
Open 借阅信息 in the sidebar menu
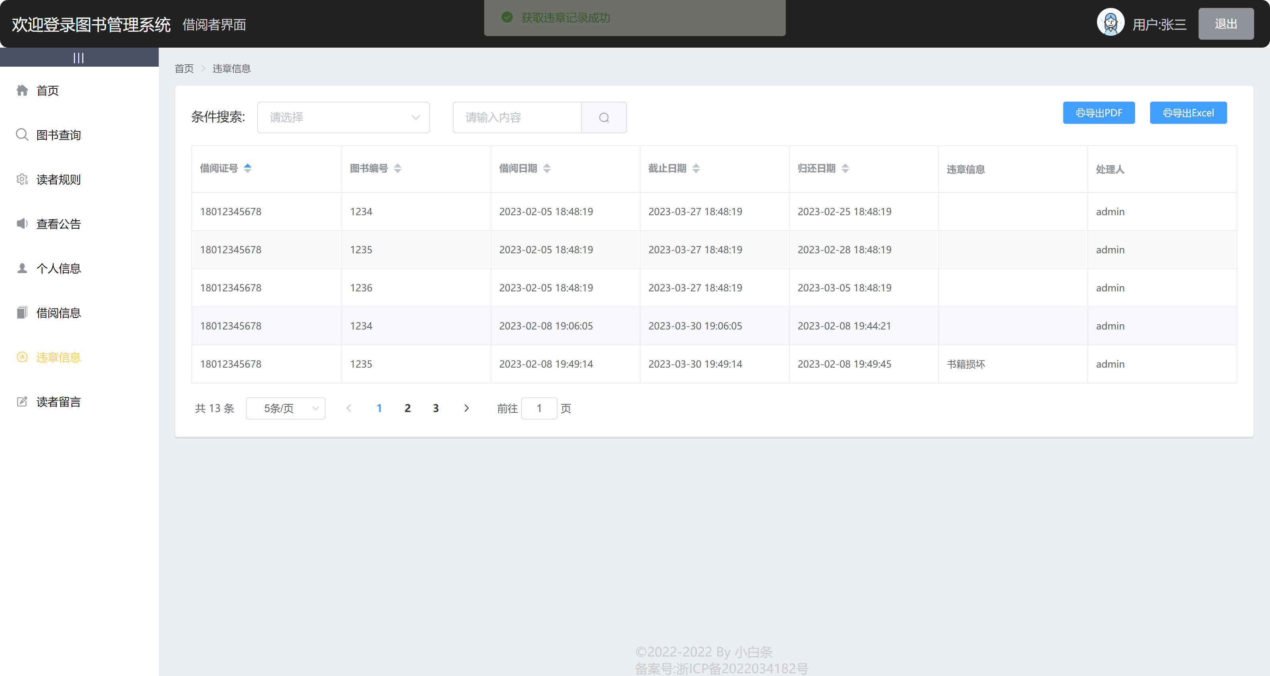pyautogui.click(x=58, y=313)
